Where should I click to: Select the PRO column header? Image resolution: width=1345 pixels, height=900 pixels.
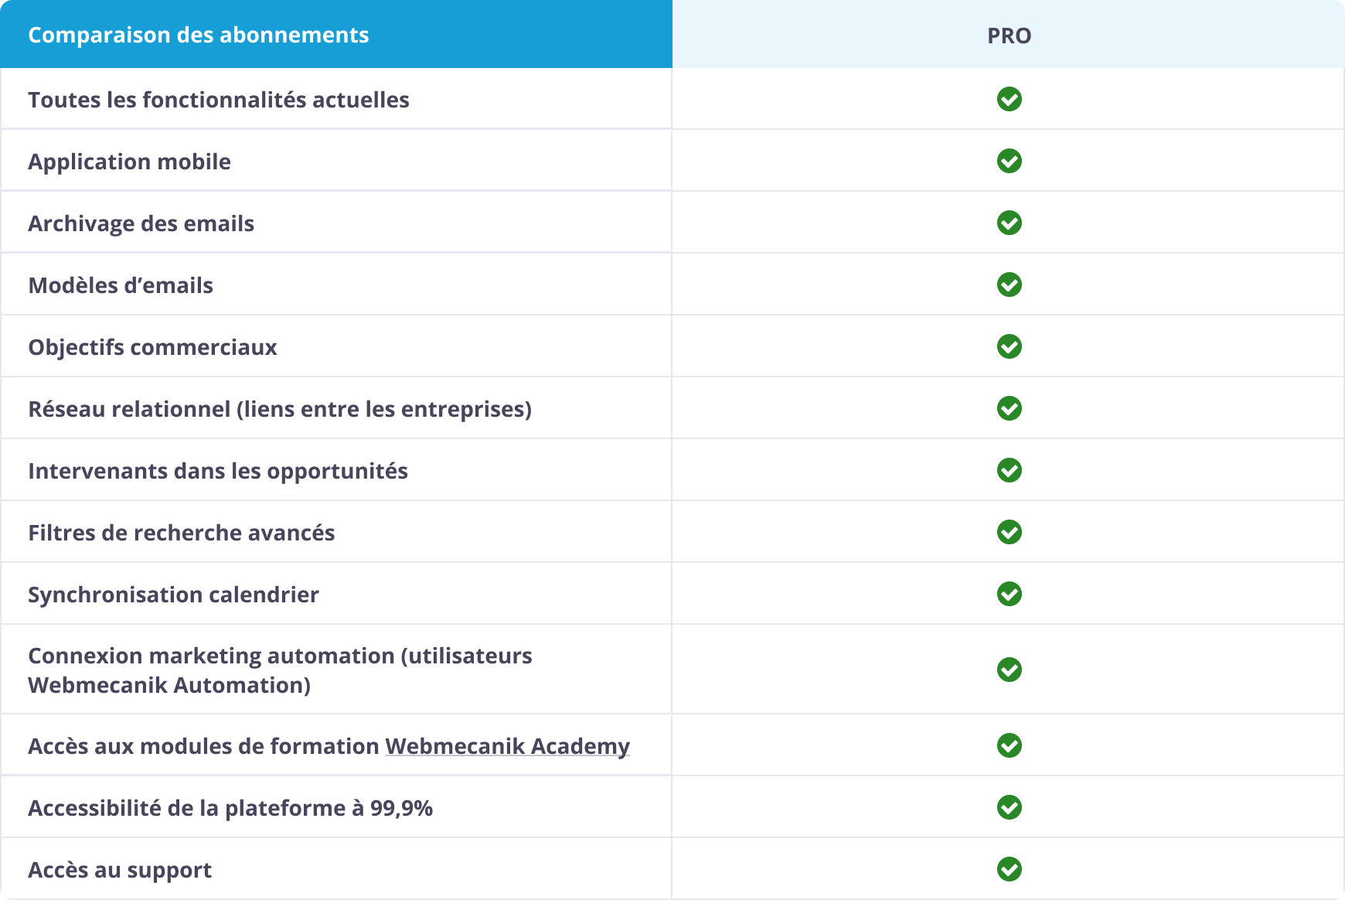[x=1009, y=36]
